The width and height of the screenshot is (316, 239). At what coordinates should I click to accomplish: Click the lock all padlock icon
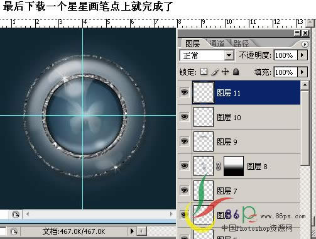(236, 72)
